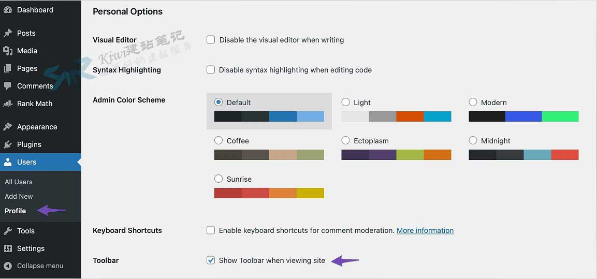Open the Media library icon
This screenshot has height=279, width=597.
(x=8, y=51)
